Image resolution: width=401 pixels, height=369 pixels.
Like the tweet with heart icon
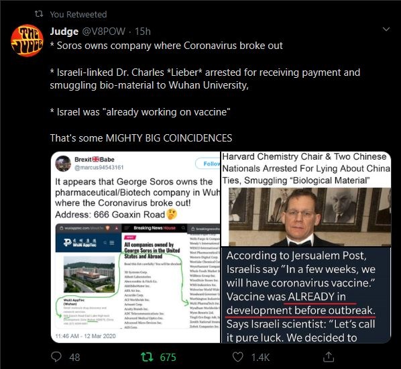point(237,357)
